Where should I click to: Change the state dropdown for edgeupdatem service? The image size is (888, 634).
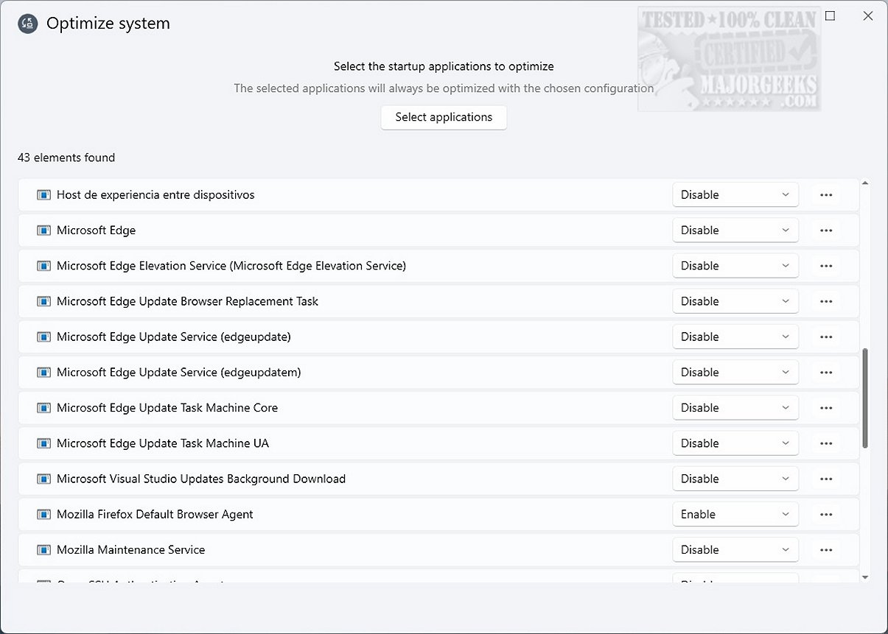pos(735,373)
